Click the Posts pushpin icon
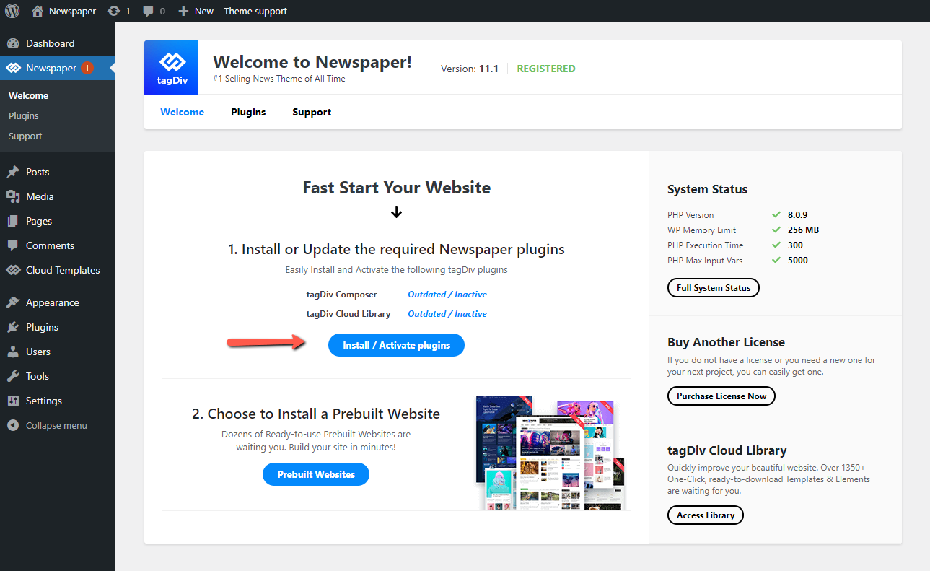 (x=13, y=172)
